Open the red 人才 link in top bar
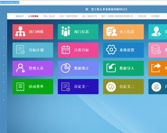Image resolution: width=167 pixels, height=133 pixels. [x=33, y=16]
